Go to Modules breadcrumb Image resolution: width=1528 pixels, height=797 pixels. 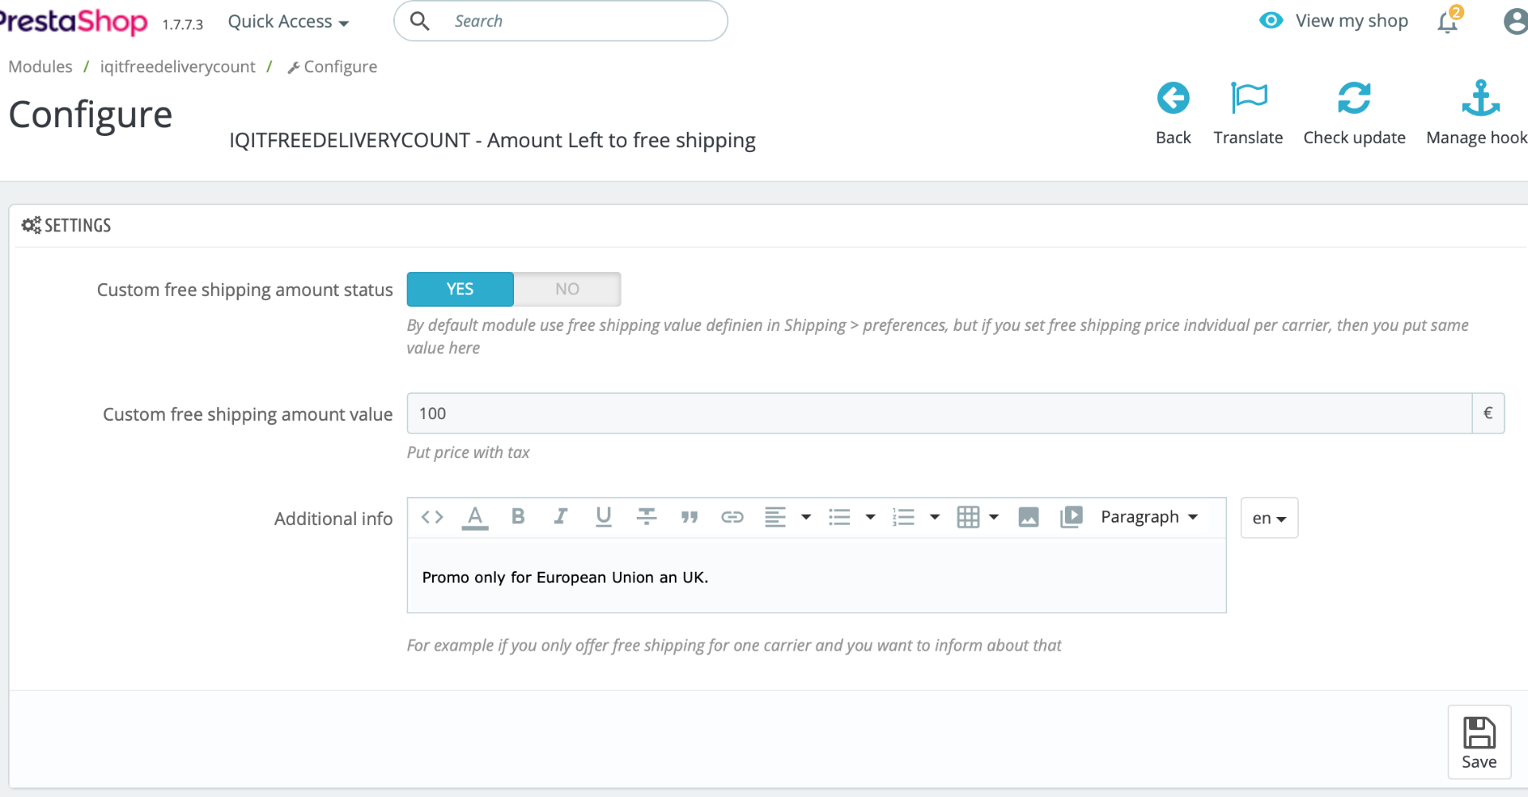coord(40,67)
